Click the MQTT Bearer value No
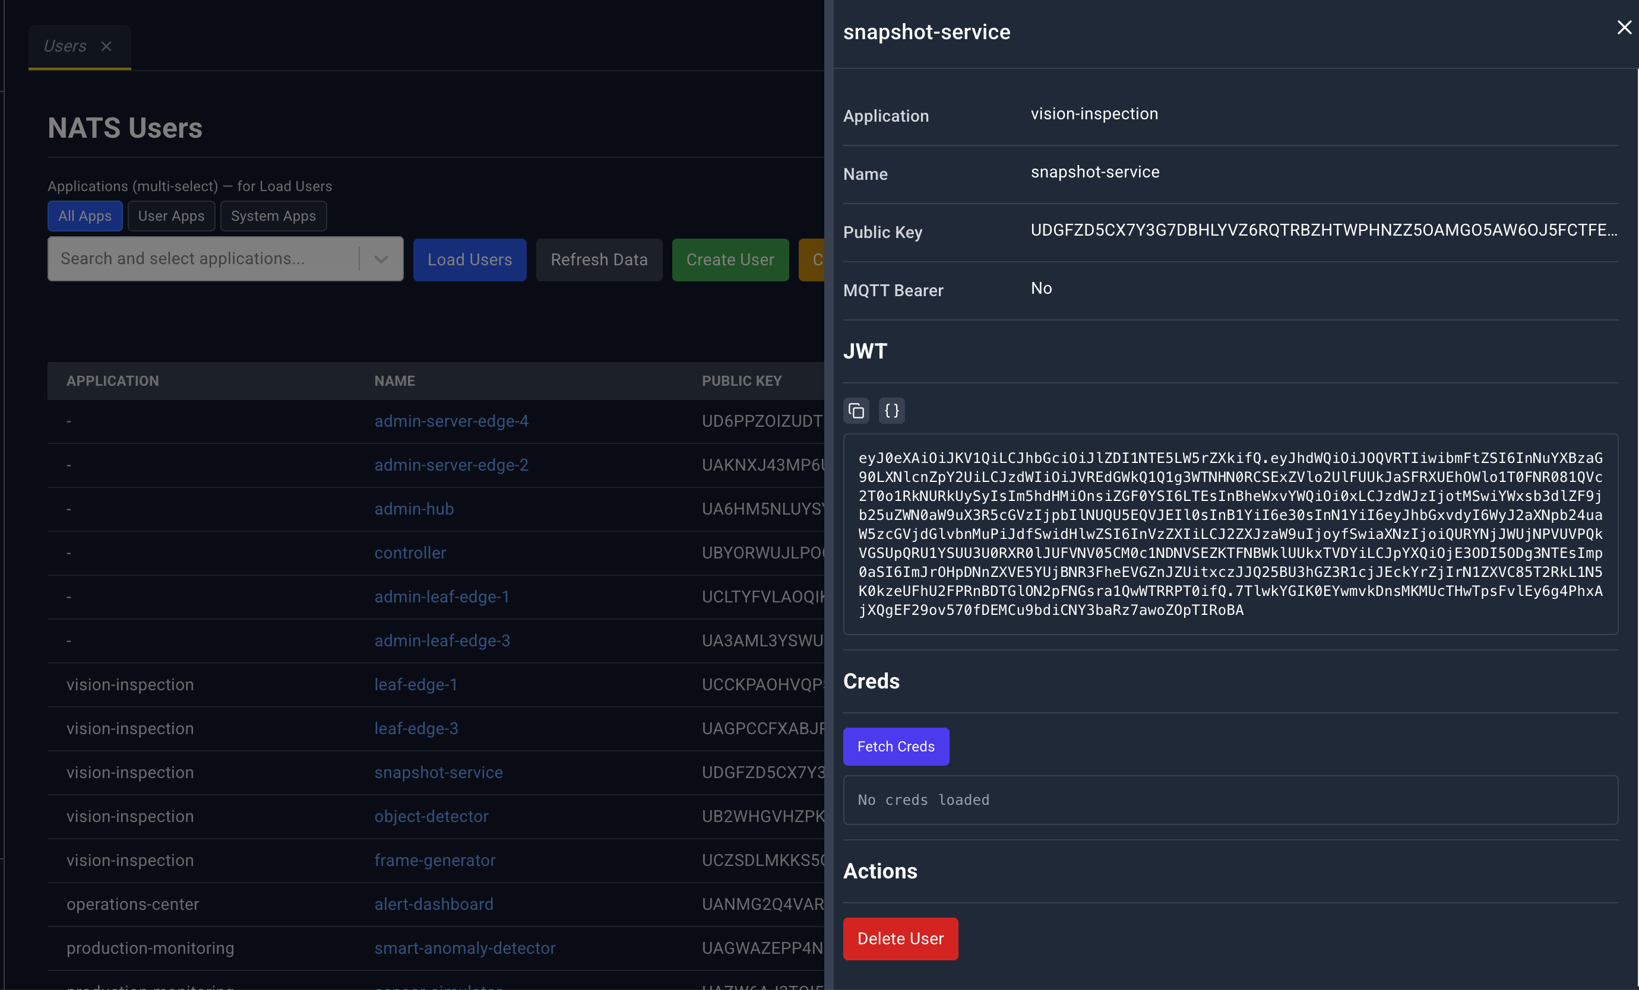The height and width of the screenshot is (990, 1639). [x=1041, y=288]
